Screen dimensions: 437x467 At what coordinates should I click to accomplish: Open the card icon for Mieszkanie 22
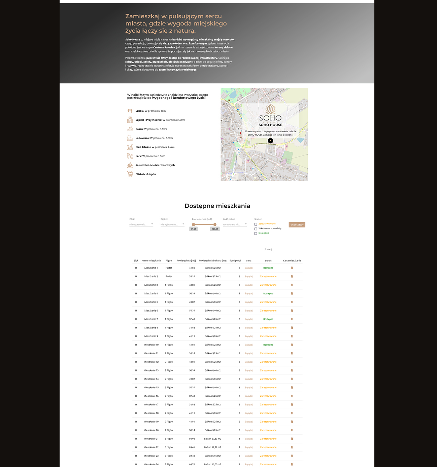click(292, 447)
